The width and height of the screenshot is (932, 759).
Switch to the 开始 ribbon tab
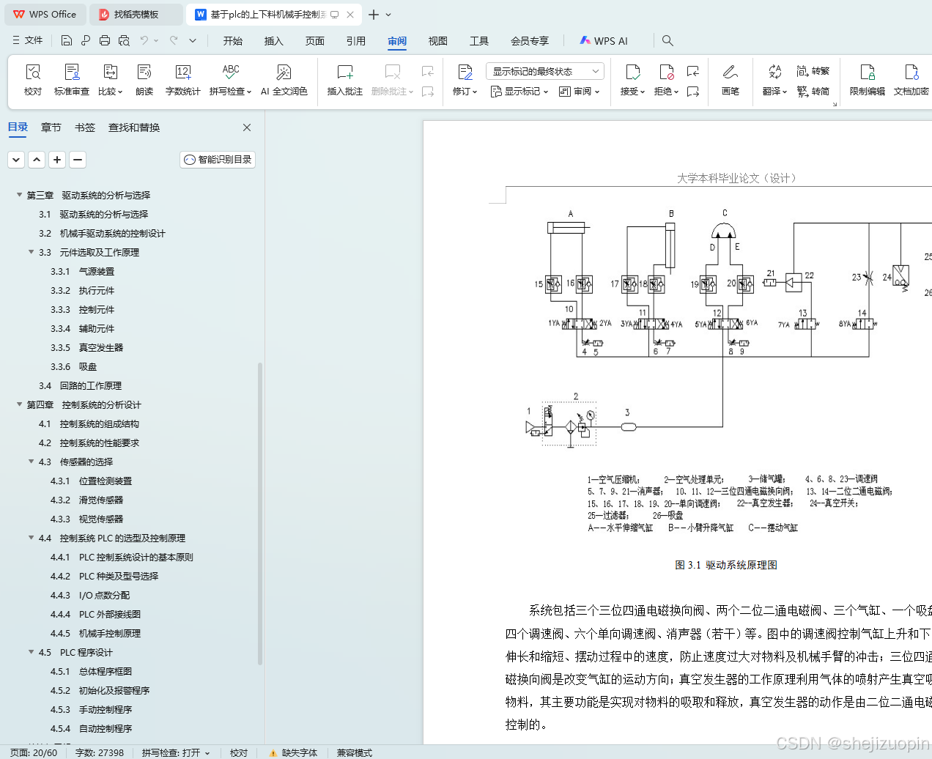pyautogui.click(x=233, y=41)
